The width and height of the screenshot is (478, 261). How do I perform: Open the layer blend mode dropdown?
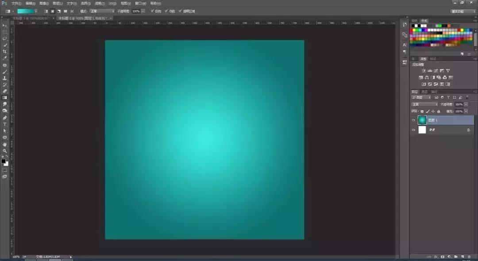tap(424, 104)
